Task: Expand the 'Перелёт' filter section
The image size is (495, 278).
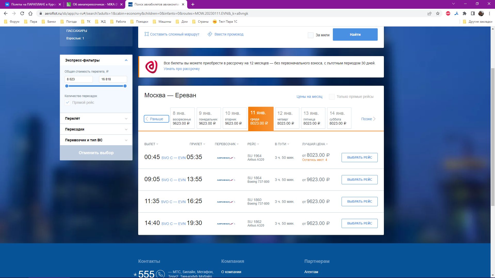Action: pyautogui.click(x=96, y=118)
